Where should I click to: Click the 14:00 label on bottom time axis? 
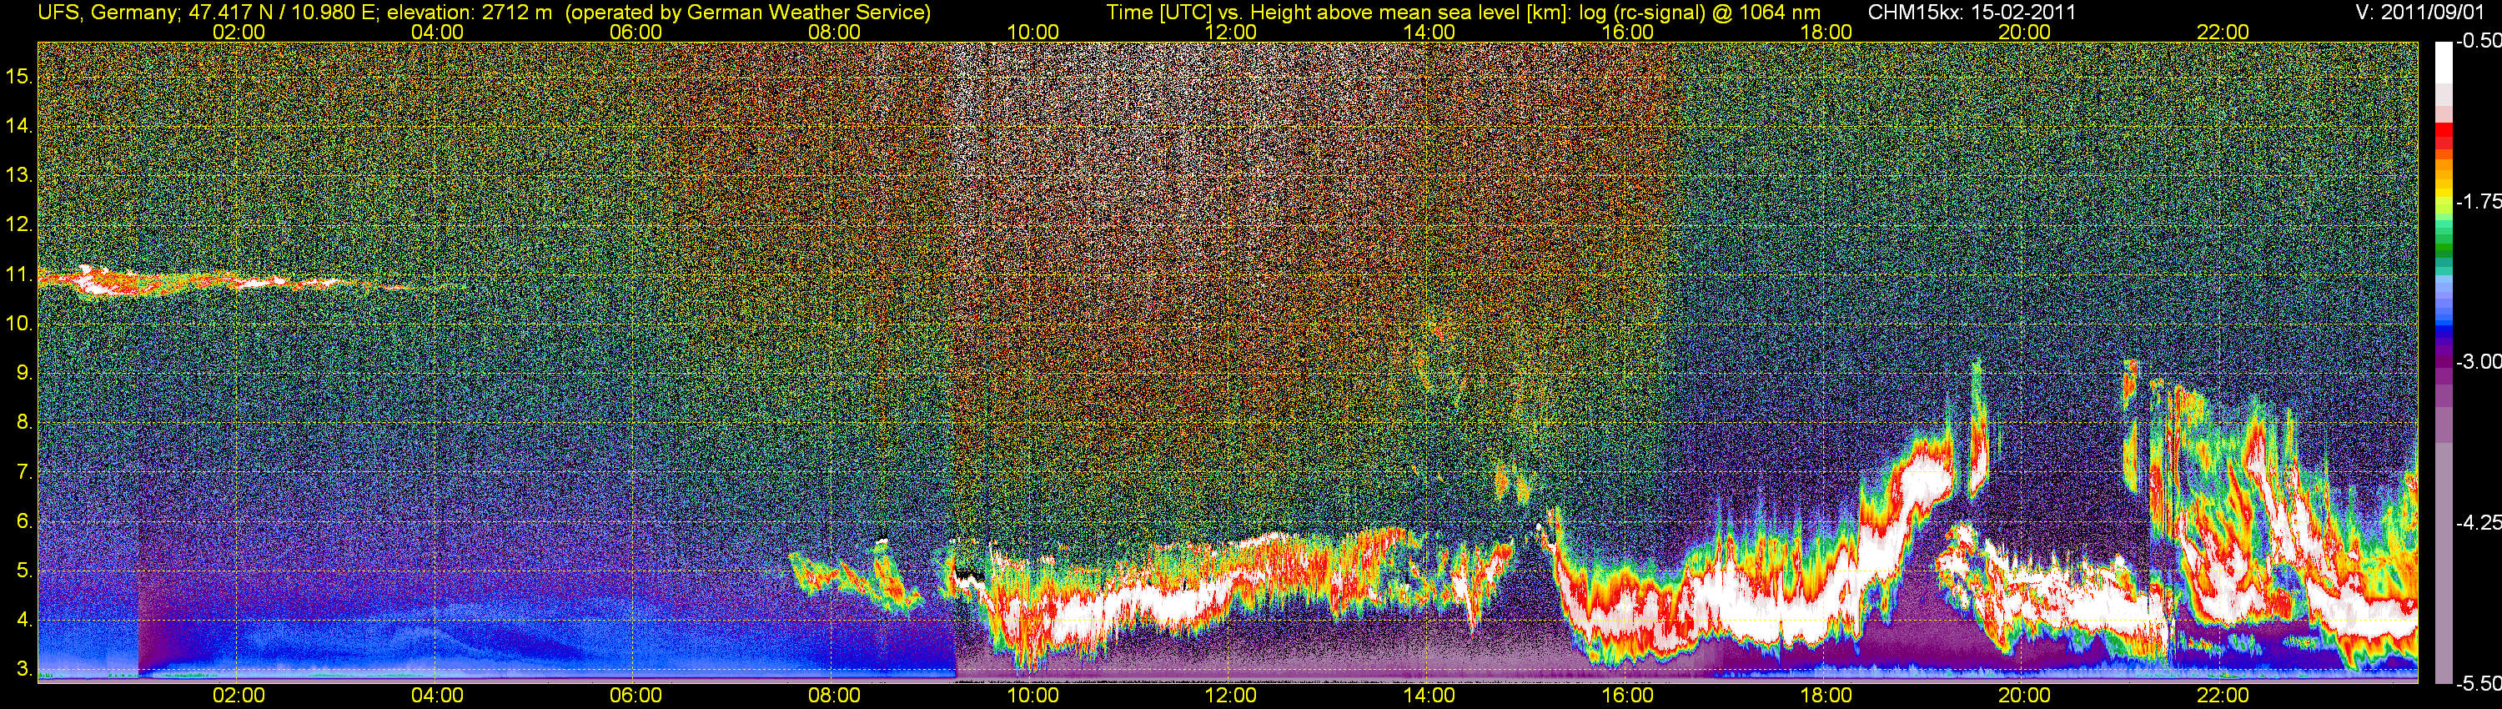coord(1429,696)
